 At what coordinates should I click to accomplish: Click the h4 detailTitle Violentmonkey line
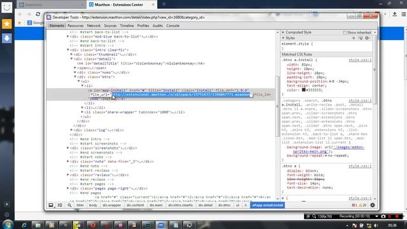pyautogui.click(x=141, y=64)
